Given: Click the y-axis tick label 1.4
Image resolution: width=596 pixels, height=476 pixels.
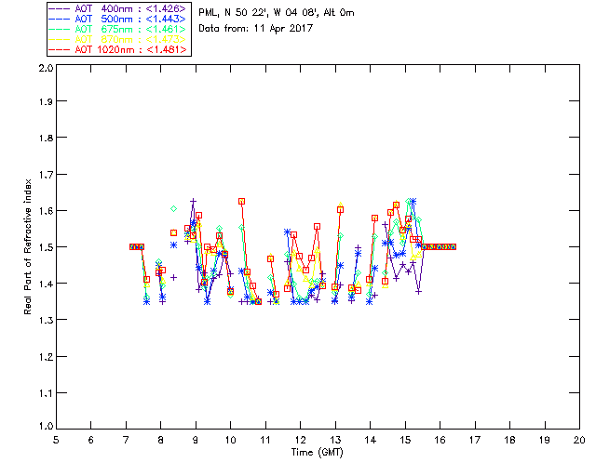Looking at the screenshot, I should click(x=46, y=284).
